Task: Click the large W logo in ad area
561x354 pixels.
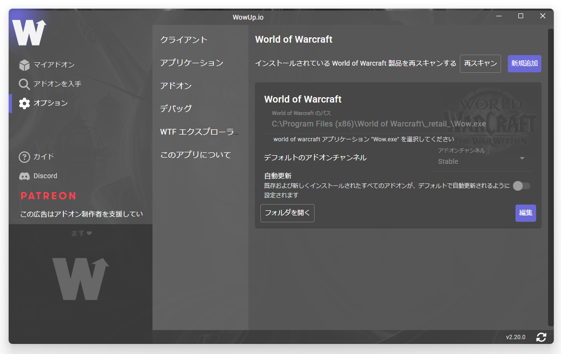Action: tap(81, 279)
